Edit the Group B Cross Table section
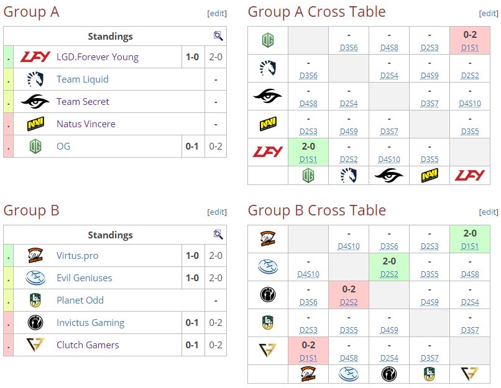This screenshot has width=501, height=388. (489, 212)
